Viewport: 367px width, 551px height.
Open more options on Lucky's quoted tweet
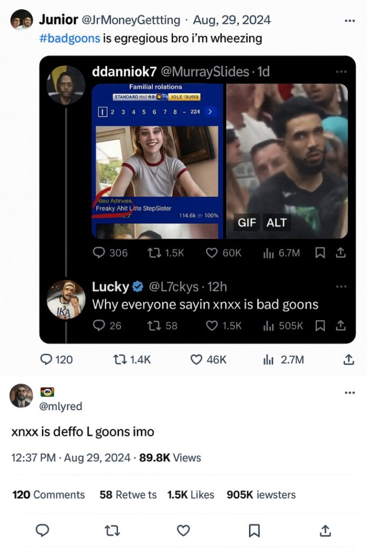pos(341,287)
